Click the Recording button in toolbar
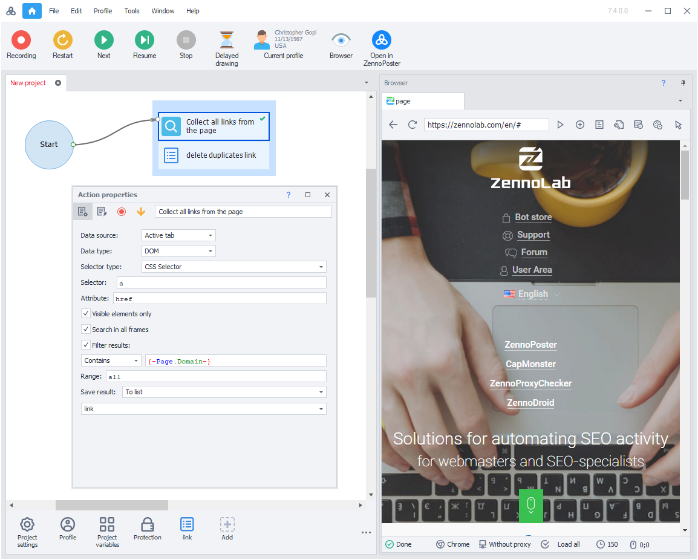This screenshot has height=560, width=698. 21,41
